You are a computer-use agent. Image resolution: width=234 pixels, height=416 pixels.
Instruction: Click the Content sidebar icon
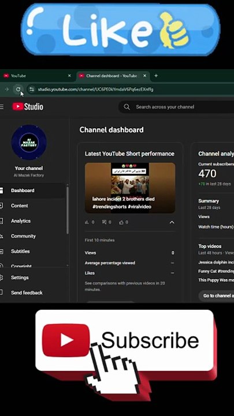click(1, 206)
